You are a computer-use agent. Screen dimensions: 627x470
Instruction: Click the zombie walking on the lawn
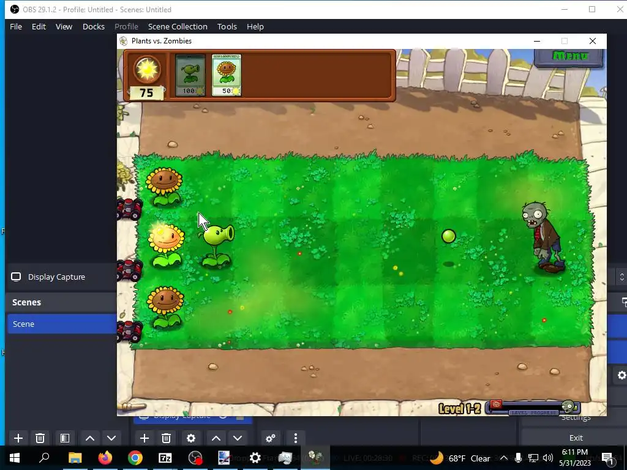point(544,237)
